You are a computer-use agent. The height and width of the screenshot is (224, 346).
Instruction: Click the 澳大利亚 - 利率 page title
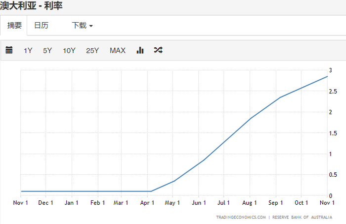point(31,5)
